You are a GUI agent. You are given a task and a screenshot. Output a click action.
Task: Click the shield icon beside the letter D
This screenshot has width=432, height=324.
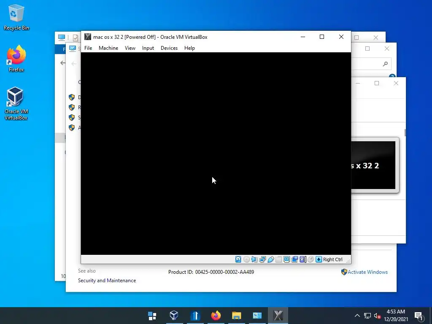(x=72, y=97)
